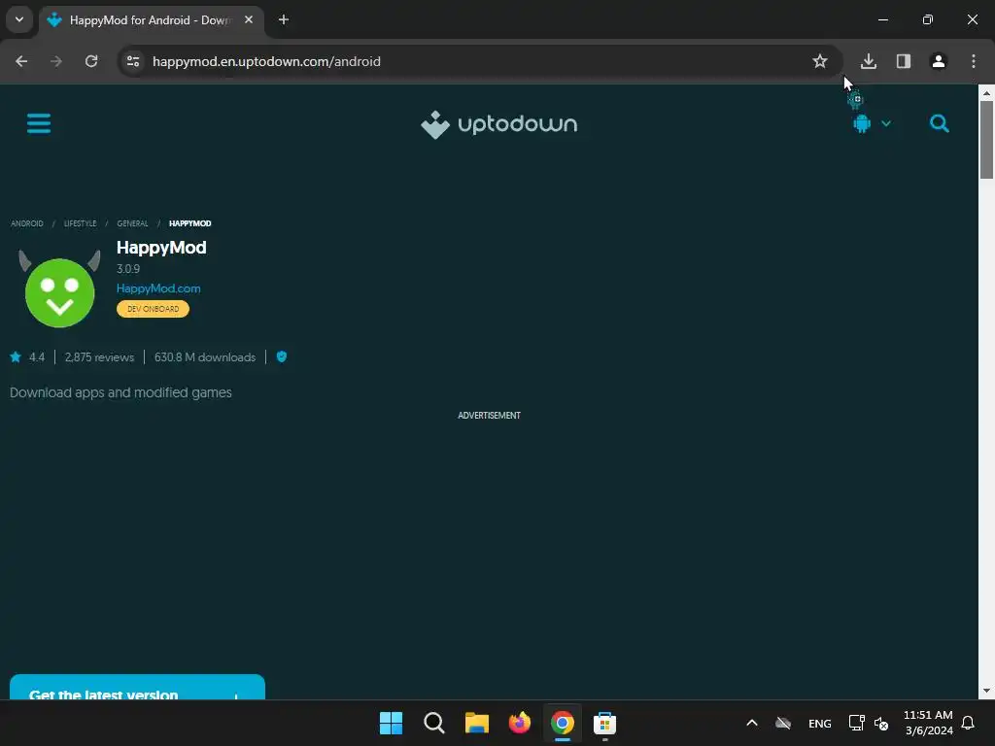995x746 pixels.
Task: Show hidden system tray icons
Action: click(x=752, y=723)
